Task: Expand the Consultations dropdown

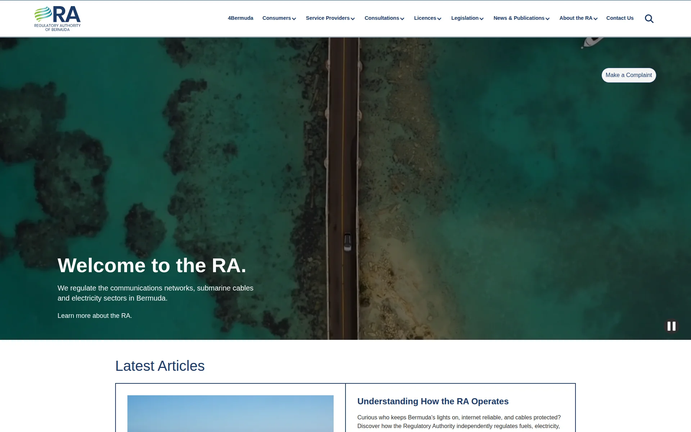Action: coord(384,18)
